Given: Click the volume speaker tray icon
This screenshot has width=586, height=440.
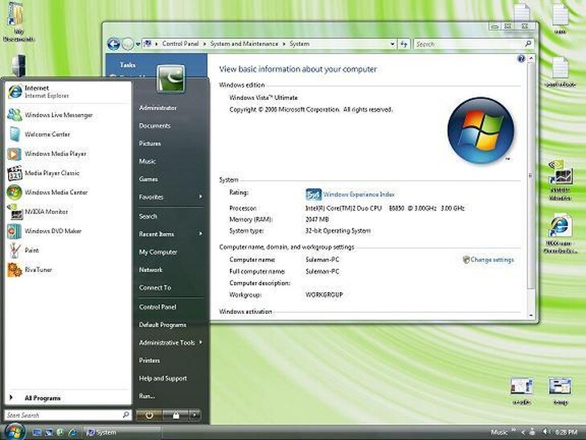Looking at the screenshot, I should [546, 432].
